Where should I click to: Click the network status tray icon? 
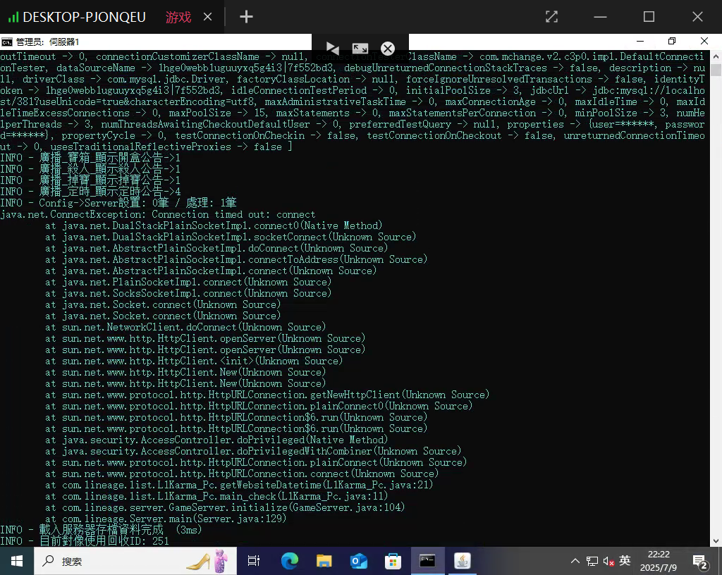592,561
